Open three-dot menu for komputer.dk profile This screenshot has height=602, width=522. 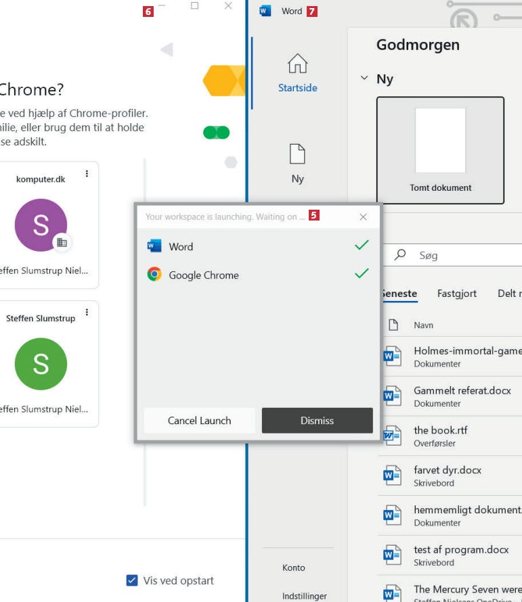click(87, 174)
